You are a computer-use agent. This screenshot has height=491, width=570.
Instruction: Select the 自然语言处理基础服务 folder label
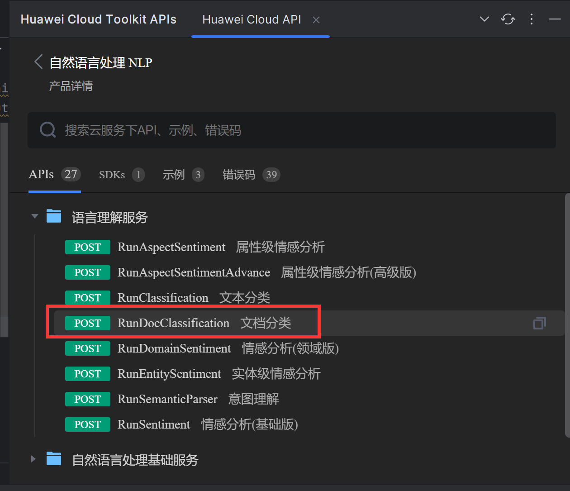point(135,460)
